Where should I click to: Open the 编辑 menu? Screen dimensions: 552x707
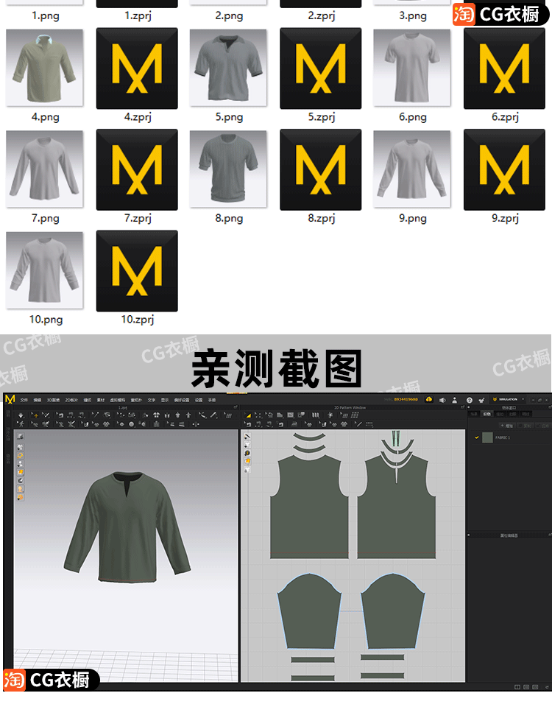(37, 400)
